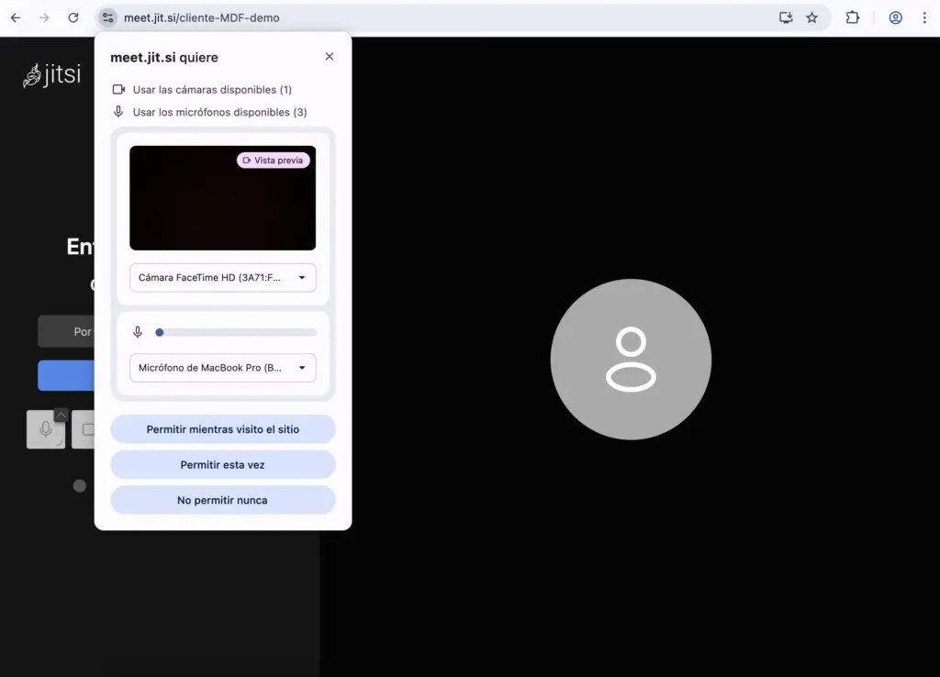Click text Usar los micrófonos disponibles (3)

pos(220,113)
